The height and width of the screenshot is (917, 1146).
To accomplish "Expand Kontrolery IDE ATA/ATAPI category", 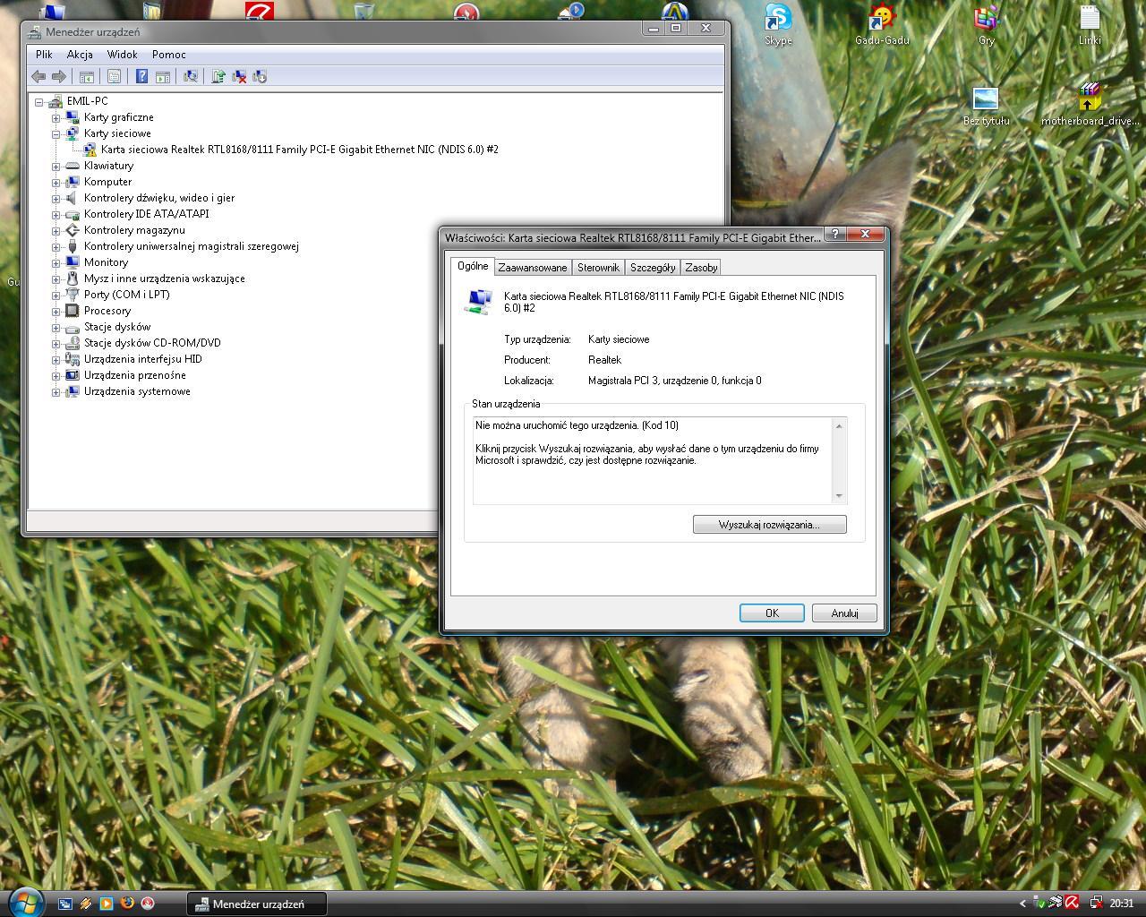I will (x=56, y=215).
